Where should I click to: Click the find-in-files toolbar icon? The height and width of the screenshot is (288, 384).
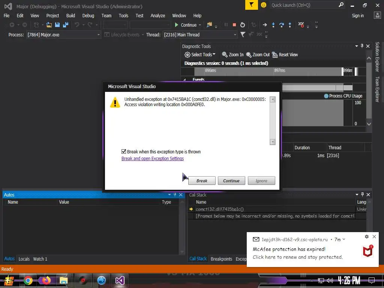click(x=209, y=25)
